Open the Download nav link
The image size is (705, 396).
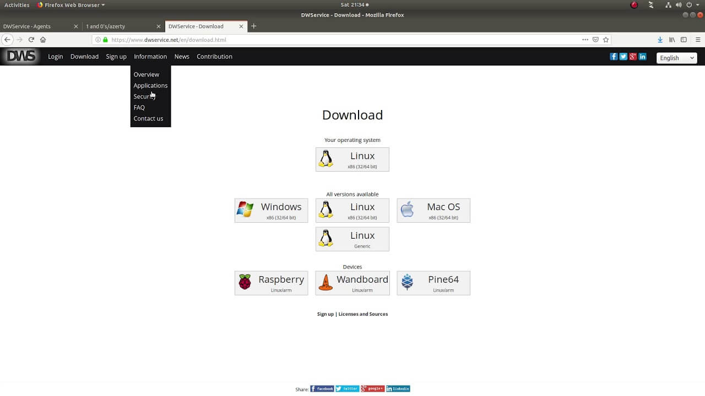point(84,57)
